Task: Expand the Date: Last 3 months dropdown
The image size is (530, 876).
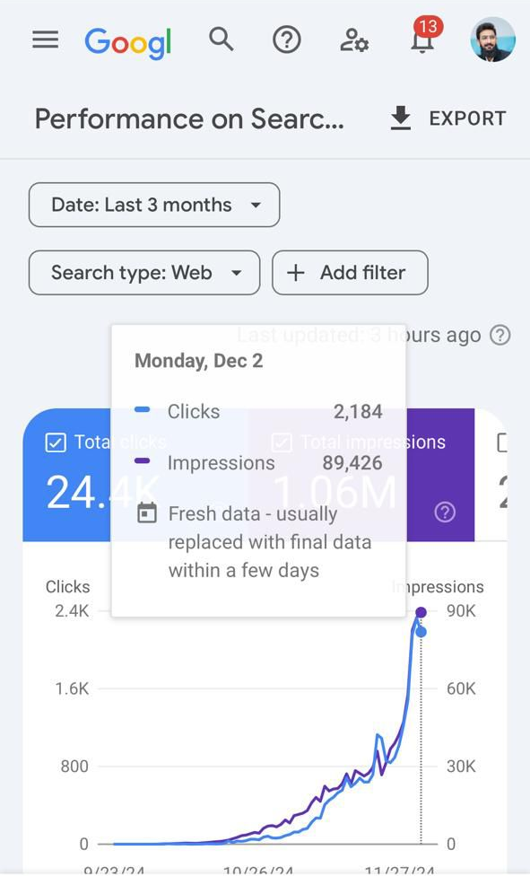Action: [x=154, y=205]
